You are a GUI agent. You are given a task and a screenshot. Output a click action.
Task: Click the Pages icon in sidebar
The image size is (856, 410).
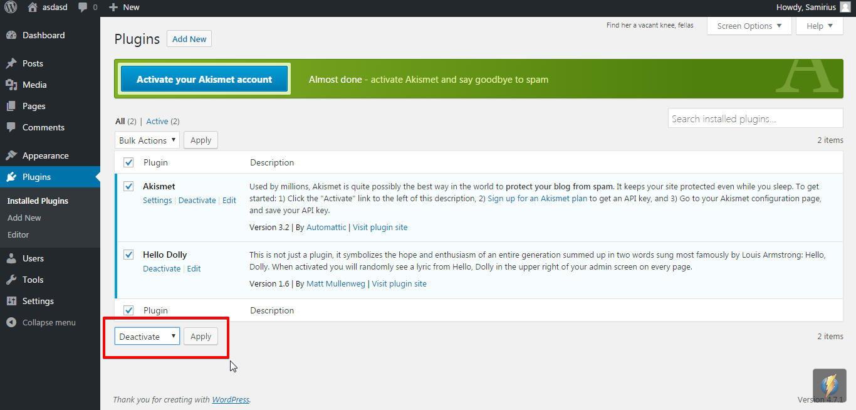point(11,106)
